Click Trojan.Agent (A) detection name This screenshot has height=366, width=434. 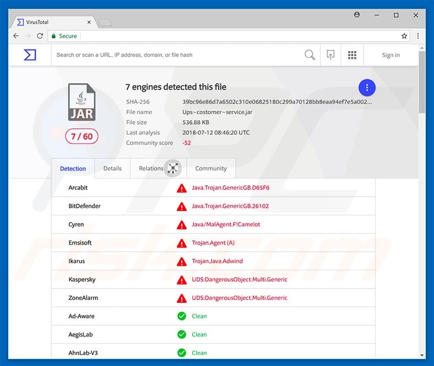(213, 243)
